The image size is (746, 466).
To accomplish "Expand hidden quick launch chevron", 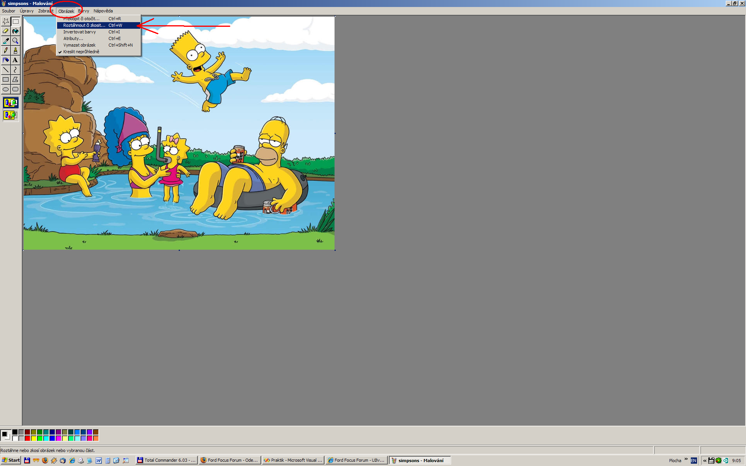I will tap(686, 459).
